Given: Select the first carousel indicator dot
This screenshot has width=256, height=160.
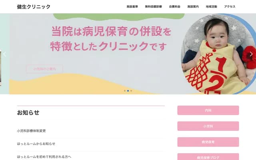Looking at the screenshot, I should (x=125, y=91).
